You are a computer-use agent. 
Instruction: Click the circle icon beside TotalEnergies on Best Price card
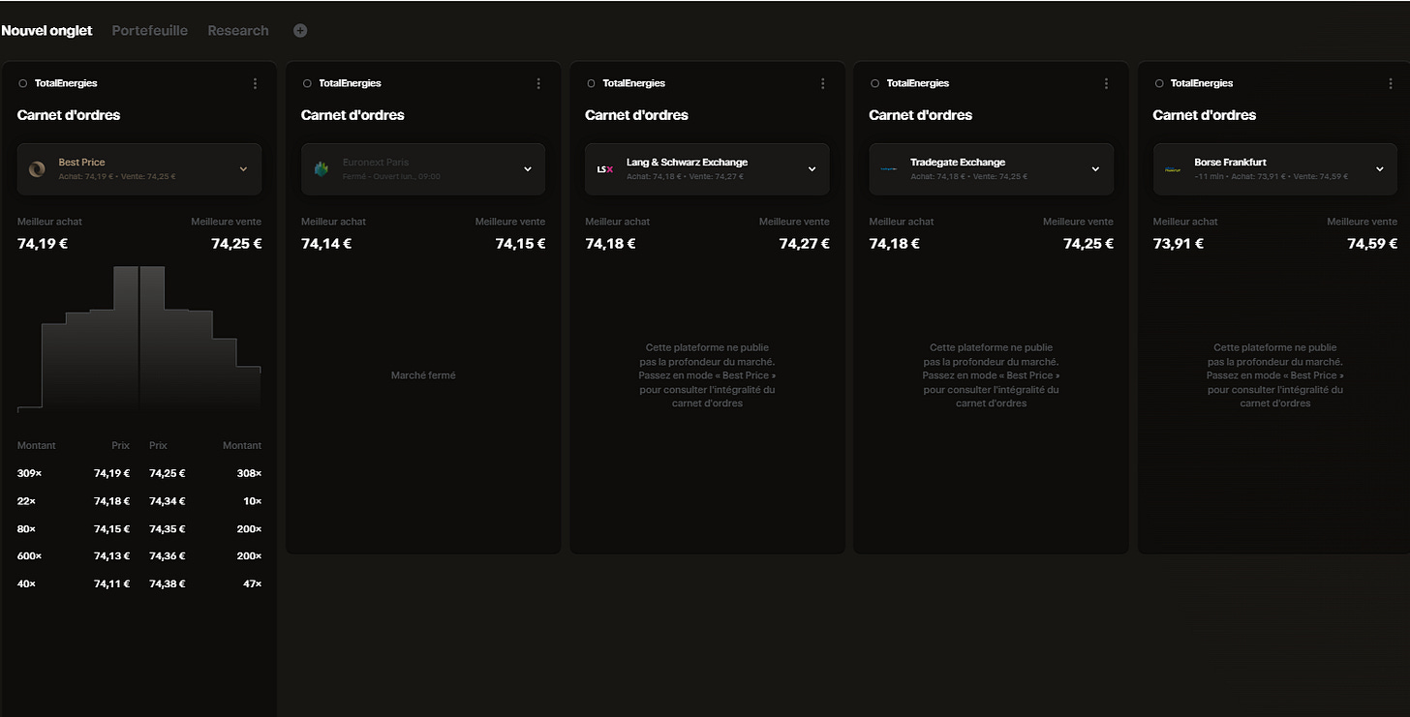23,83
